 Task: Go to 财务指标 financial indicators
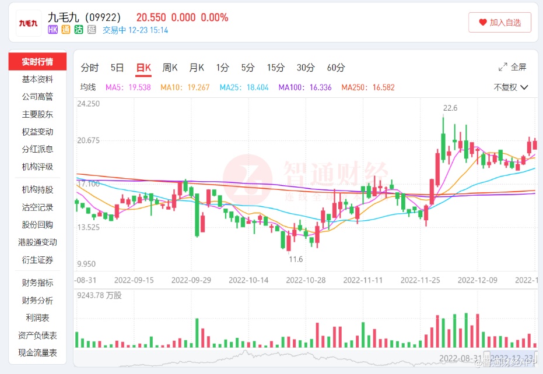37,283
